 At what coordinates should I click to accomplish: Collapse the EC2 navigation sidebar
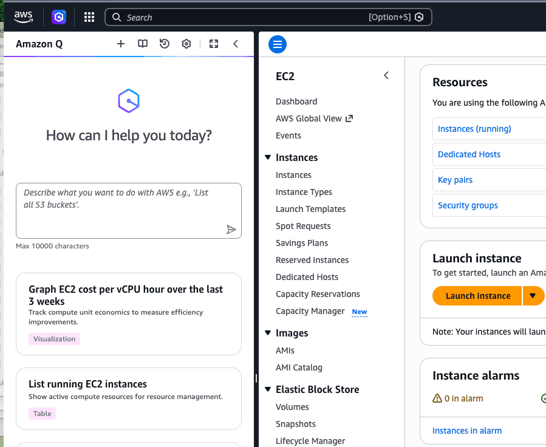coord(386,75)
